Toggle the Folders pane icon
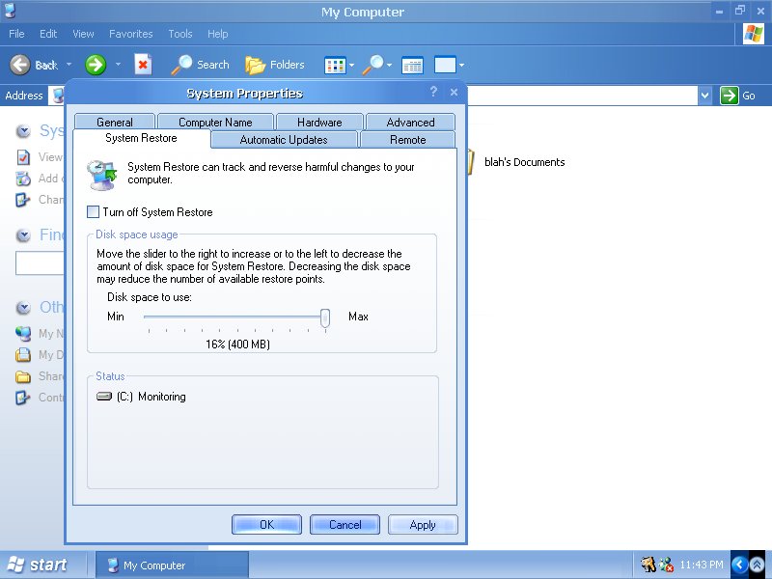 [x=255, y=65]
